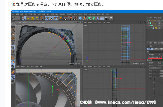This screenshot has width=163, height=107.
Task: Switch to the highlighted 选项 tab
Action: click(x=150, y=49)
